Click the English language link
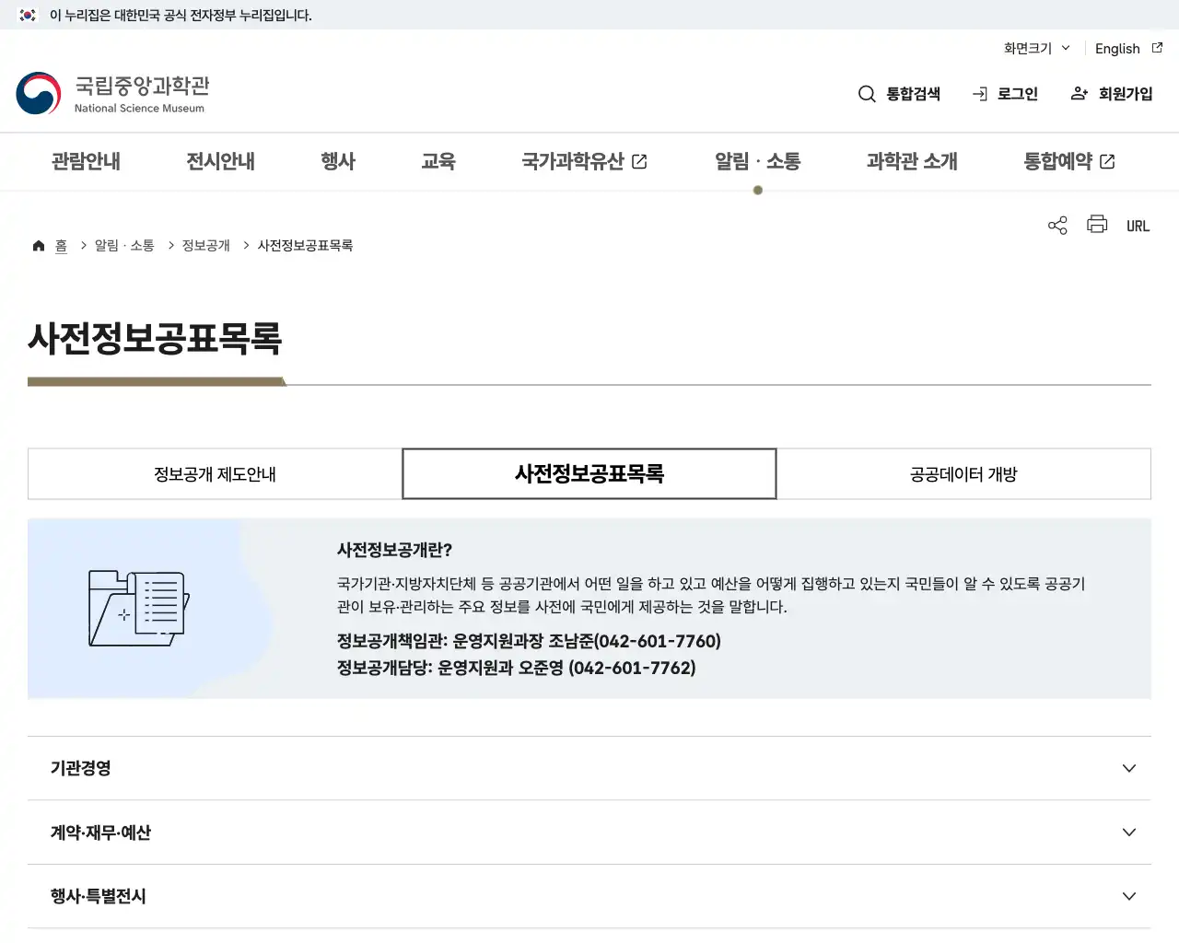This screenshot has width=1179, height=943. point(1117,49)
